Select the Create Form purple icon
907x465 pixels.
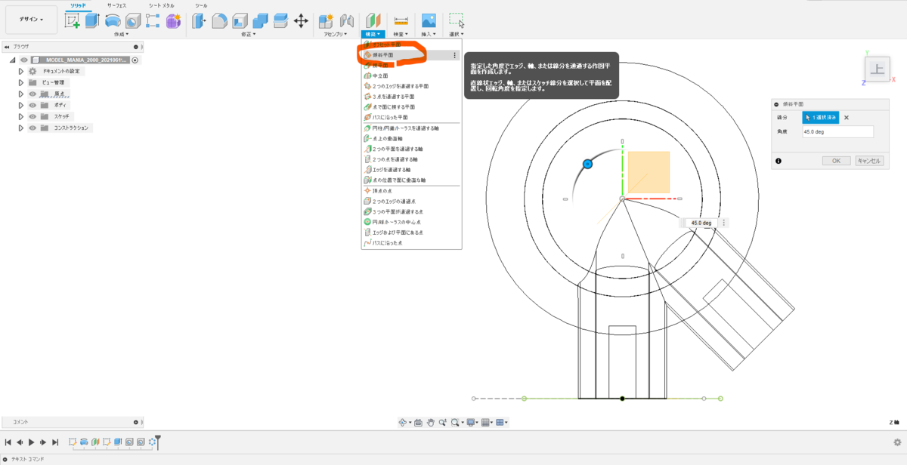point(173,21)
